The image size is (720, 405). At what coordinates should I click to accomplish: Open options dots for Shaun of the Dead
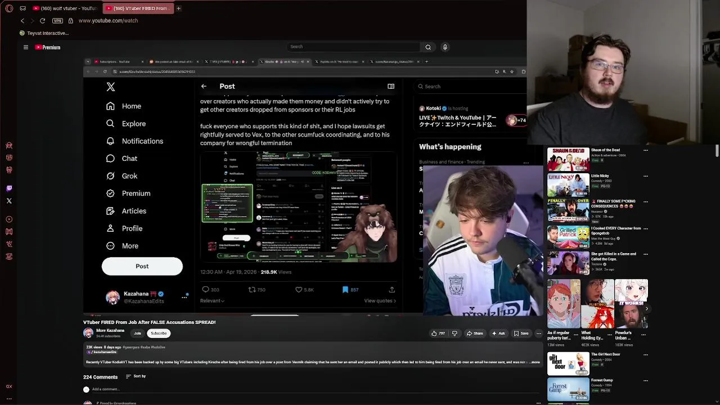(646, 150)
